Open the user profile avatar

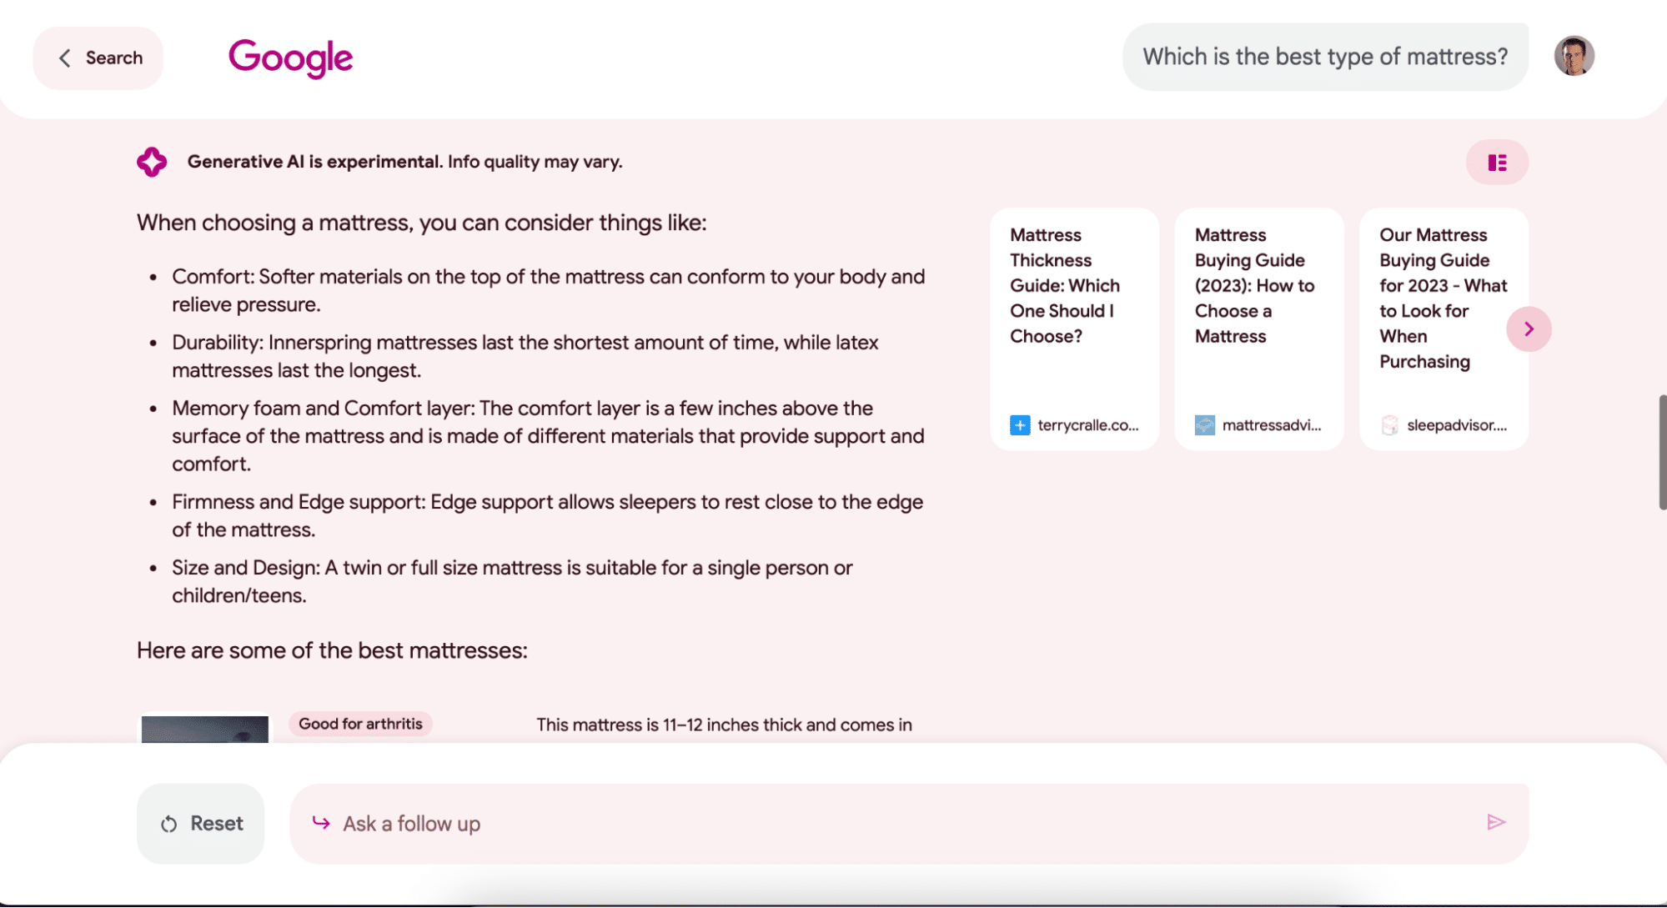(x=1574, y=57)
